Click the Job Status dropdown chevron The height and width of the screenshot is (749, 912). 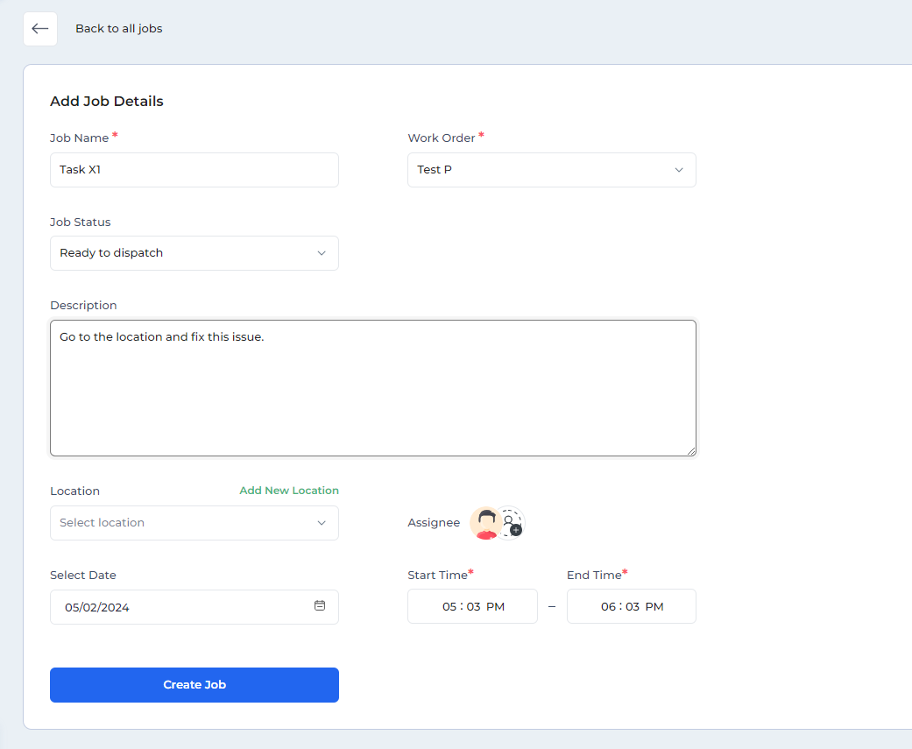coord(323,253)
